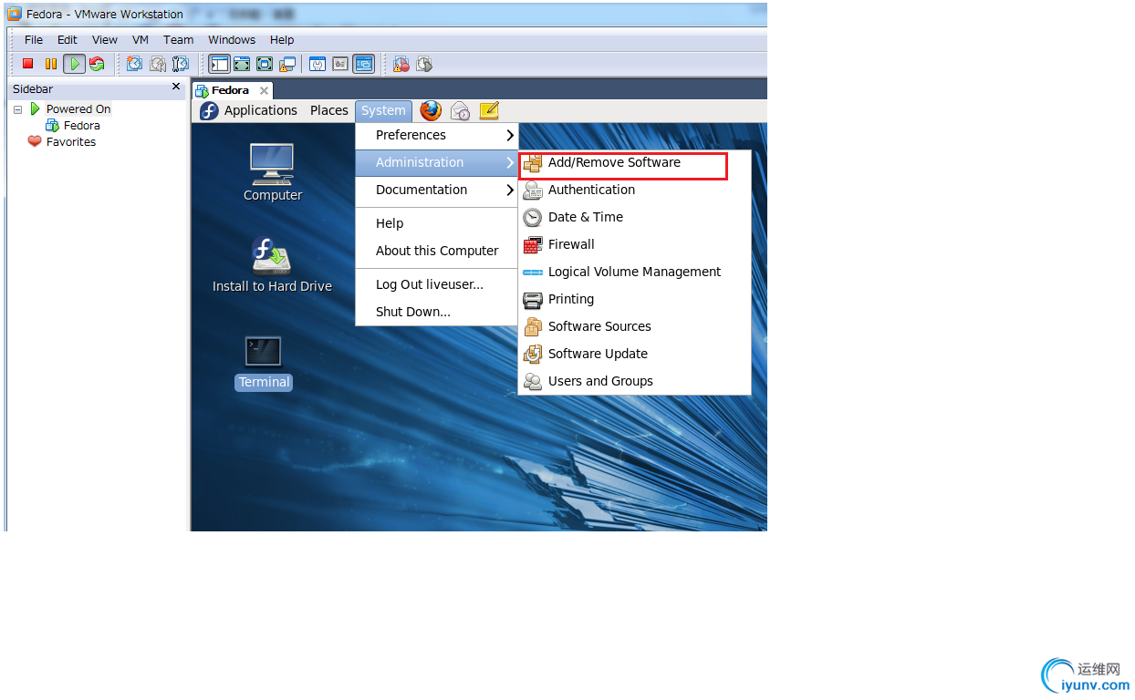
Task: Close the Fedora tab
Action: [264, 90]
